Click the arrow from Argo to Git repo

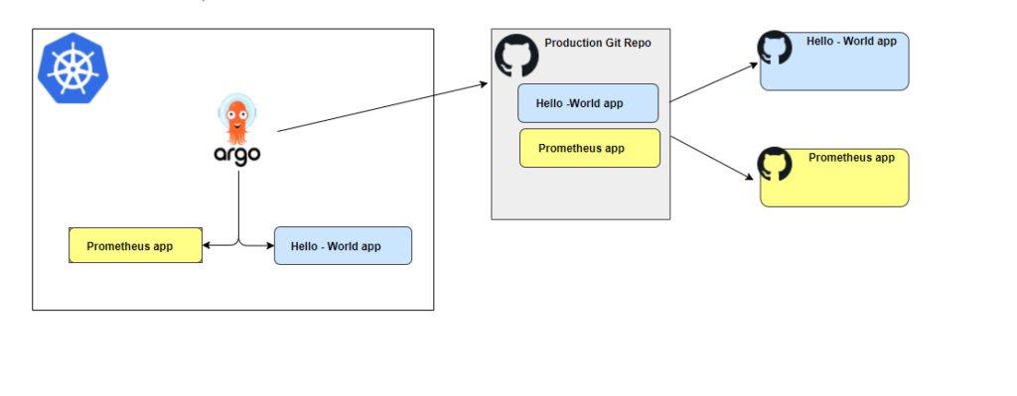point(382,107)
